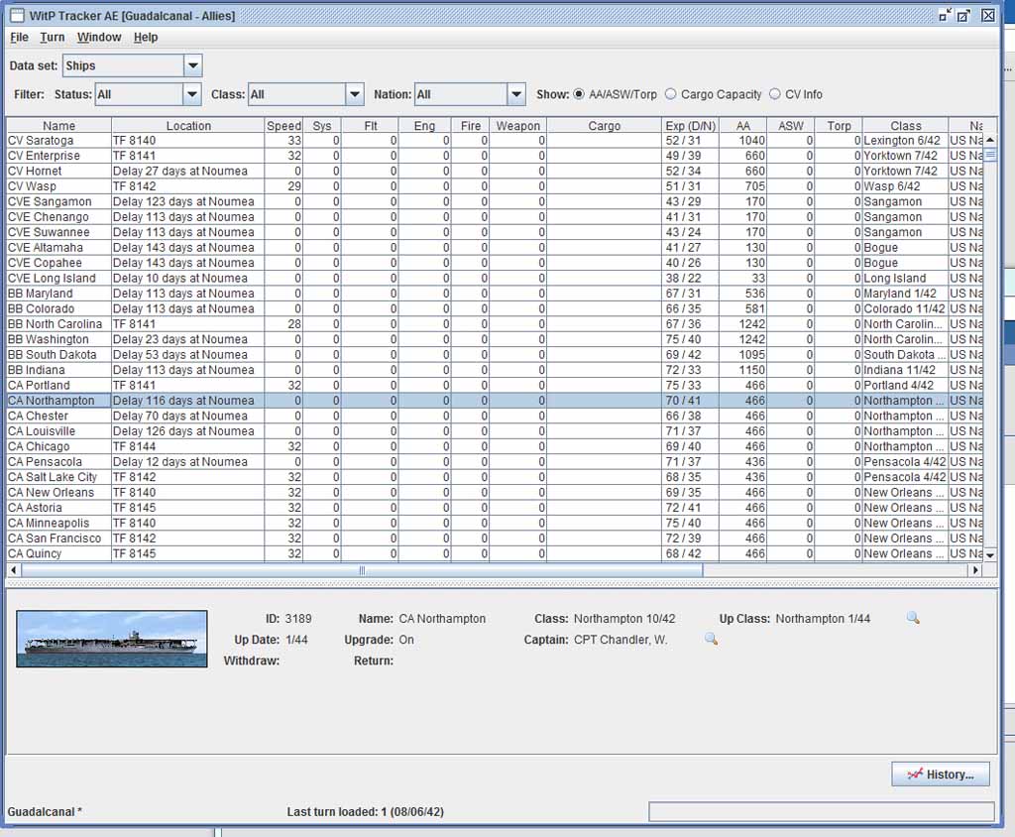
Task: Click the horizontal scrollbar left arrow
Action: [14, 570]
